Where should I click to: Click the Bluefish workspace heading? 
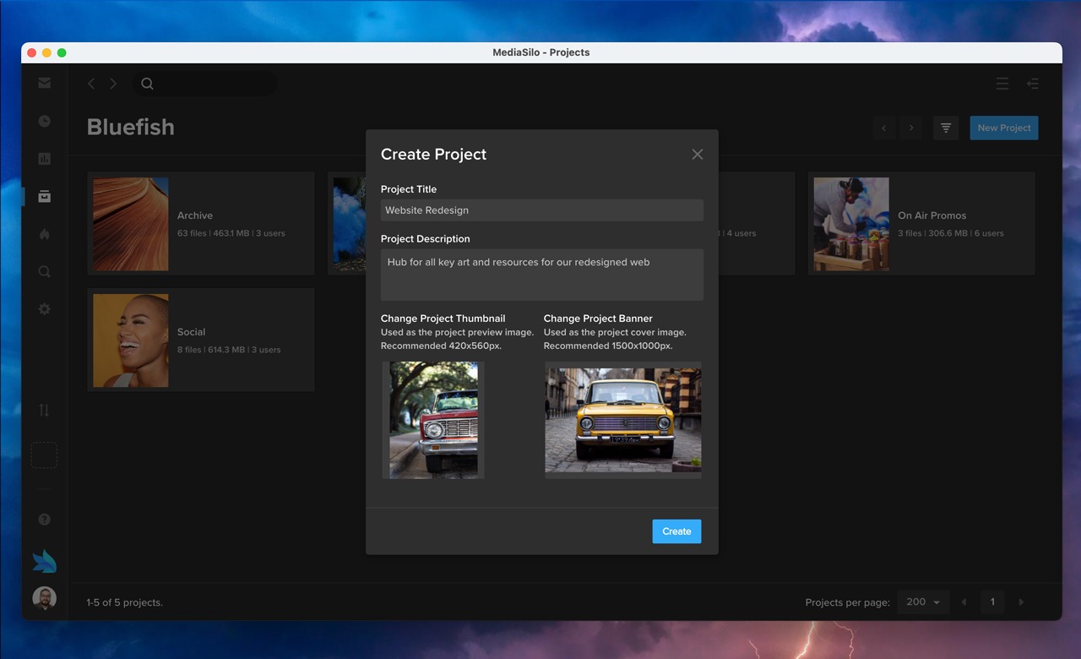(x=131, y=127)
